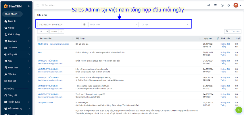This screenshot has height=115, width=244.
Task: Open the Cơ hội filter dropdown
Action: (x=165, y=24)
